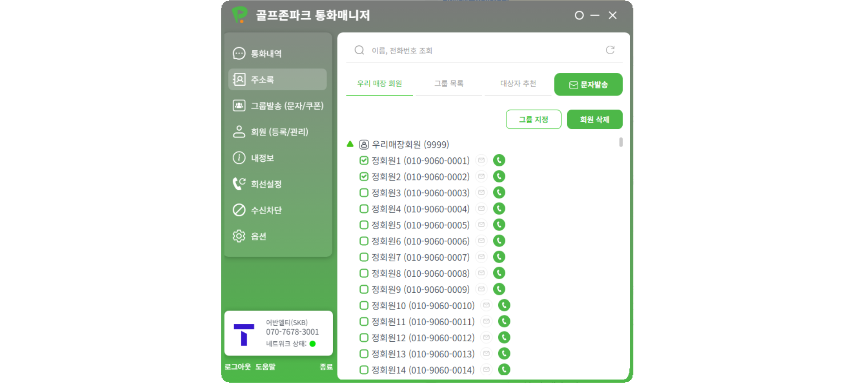Uncheck the 정회원1 checkbox
Viewport: 854px width, 383px height.
tap(364, 161)
